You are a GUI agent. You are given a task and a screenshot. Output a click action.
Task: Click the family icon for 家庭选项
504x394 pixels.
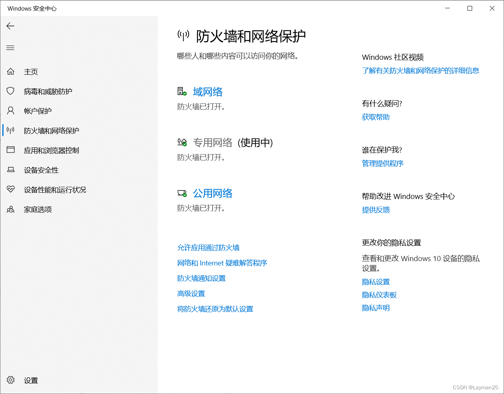(11, 209)
